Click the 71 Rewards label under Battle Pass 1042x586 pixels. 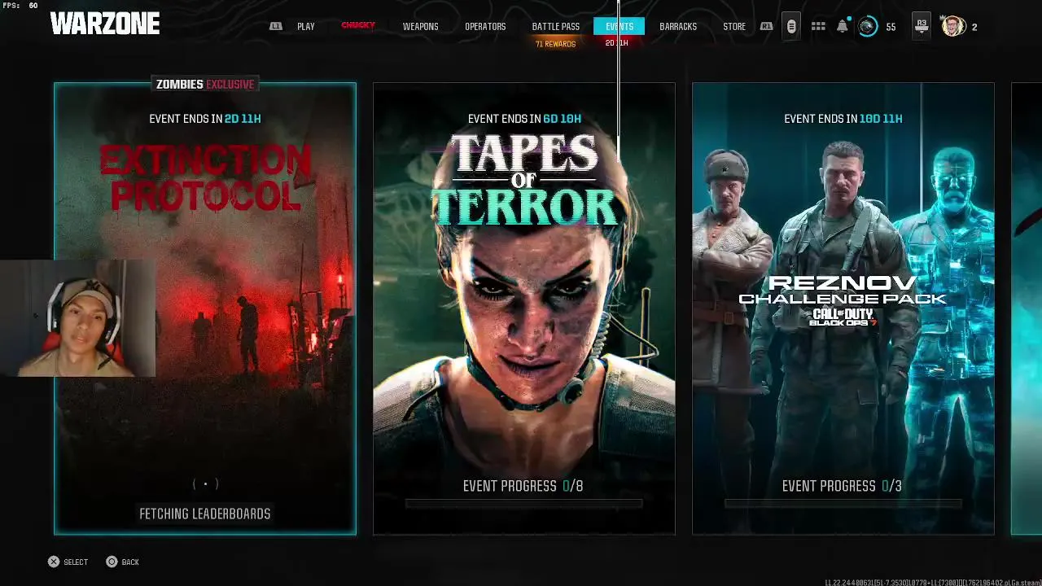pyautogui.click(x=556, y=44)
